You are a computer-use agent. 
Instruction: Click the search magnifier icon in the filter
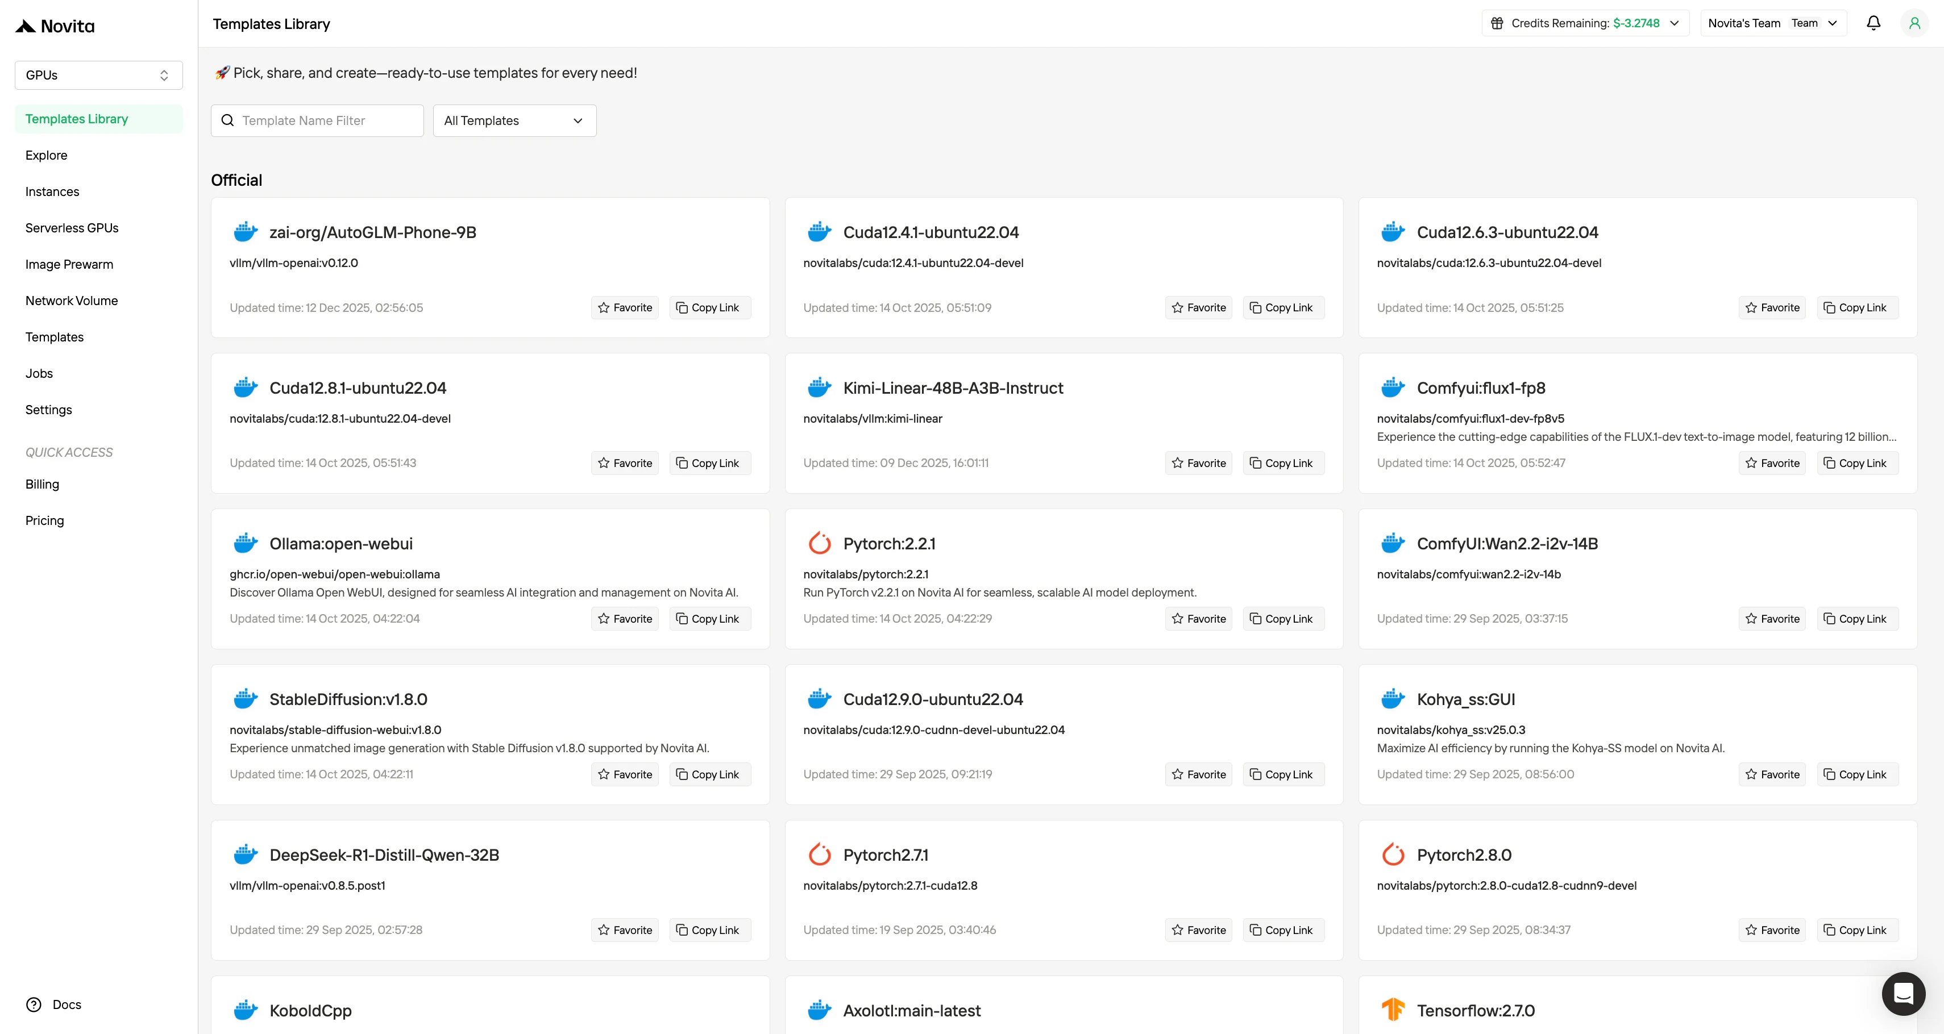(x=227, y=120)
